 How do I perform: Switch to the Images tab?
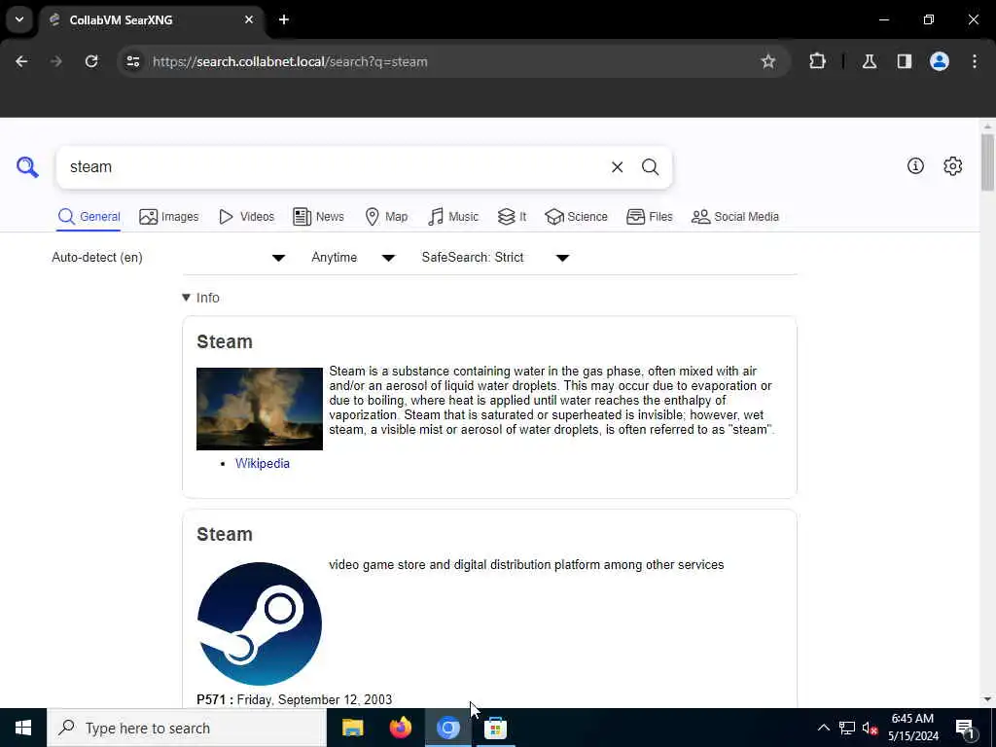point(169,217)
